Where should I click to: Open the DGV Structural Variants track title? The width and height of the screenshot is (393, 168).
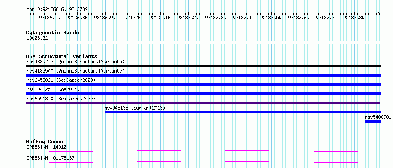coord(62,56)
